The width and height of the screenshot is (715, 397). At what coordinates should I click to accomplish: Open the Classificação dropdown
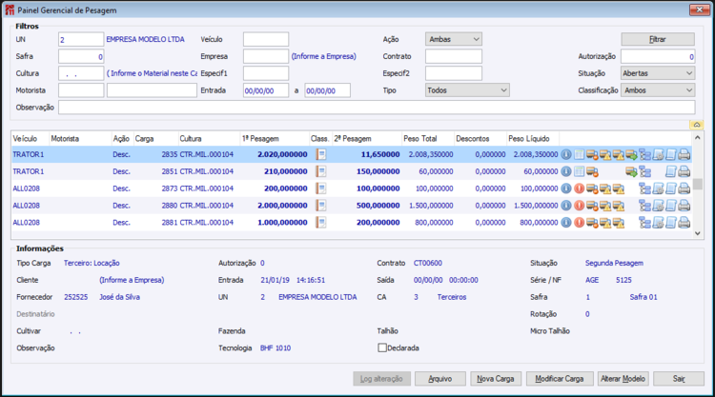(x=657, y=90)
